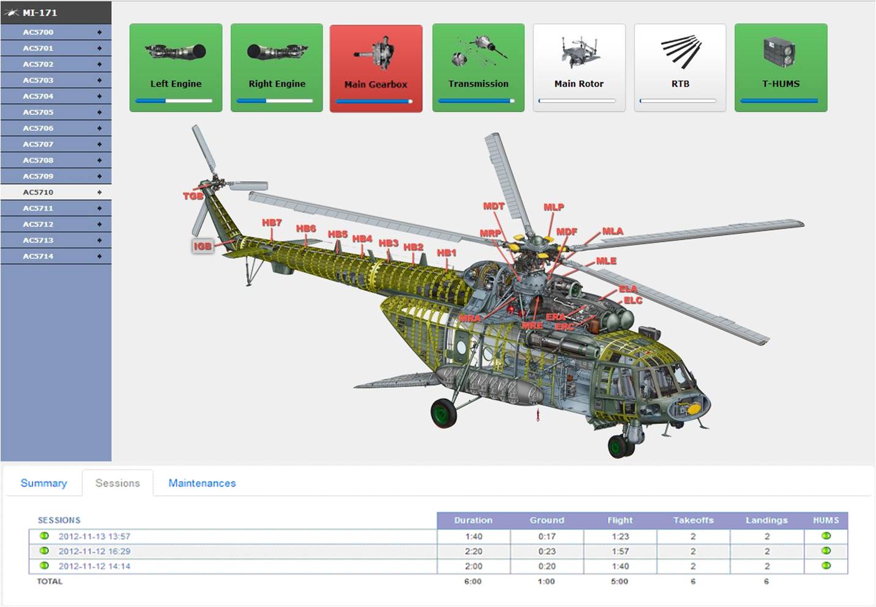
Task: Expand the AC5700 aircraft entry arrow
Action: click(99, 32)
